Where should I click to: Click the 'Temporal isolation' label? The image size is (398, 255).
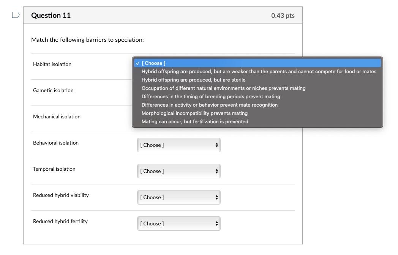coord(54,169)
